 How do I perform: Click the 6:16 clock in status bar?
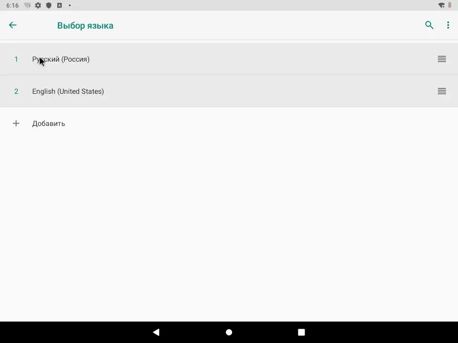pos(13,5)
